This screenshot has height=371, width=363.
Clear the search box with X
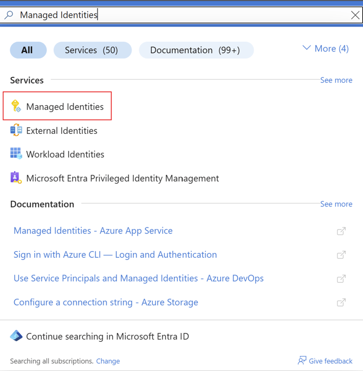click(355, 15)
